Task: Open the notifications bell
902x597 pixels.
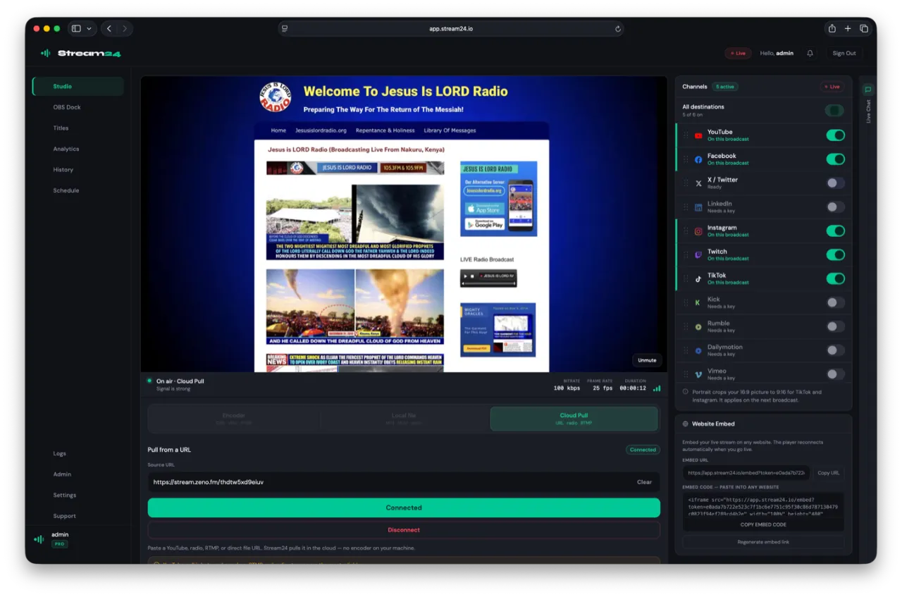Action: pos(810,53)
